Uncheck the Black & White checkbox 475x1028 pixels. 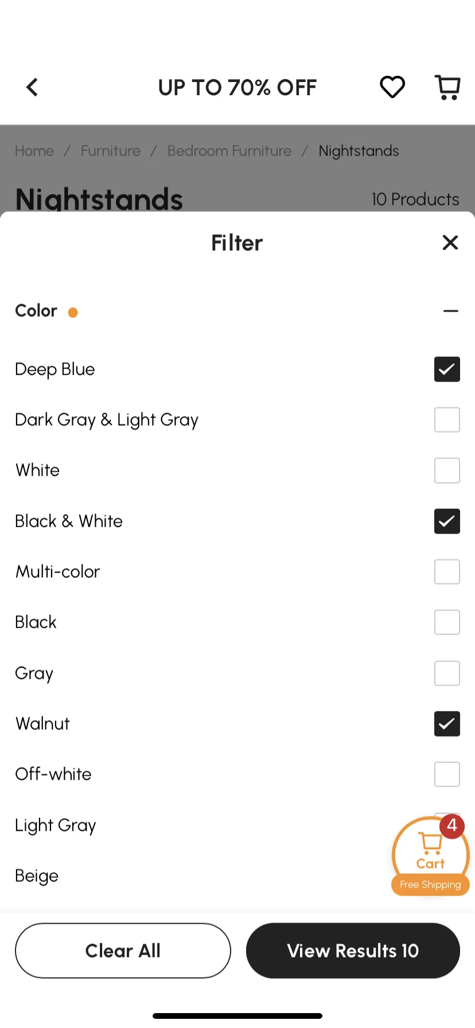[x=447, y=521]
